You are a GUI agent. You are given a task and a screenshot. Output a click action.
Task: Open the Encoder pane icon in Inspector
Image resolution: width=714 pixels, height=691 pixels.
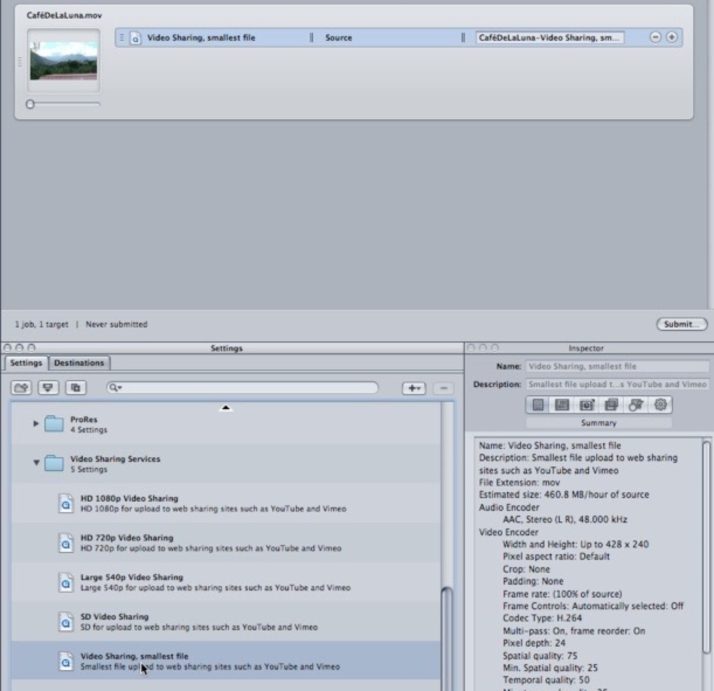point(562,405)
